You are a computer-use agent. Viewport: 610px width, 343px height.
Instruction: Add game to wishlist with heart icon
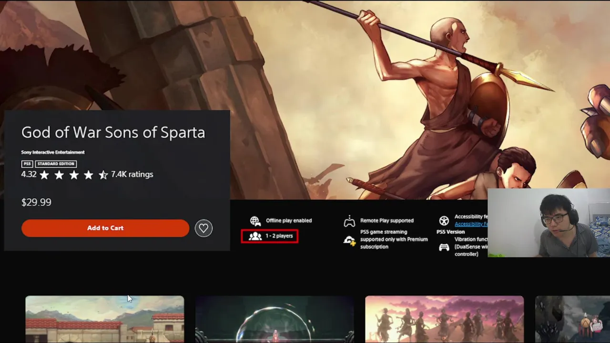(203, 228)
